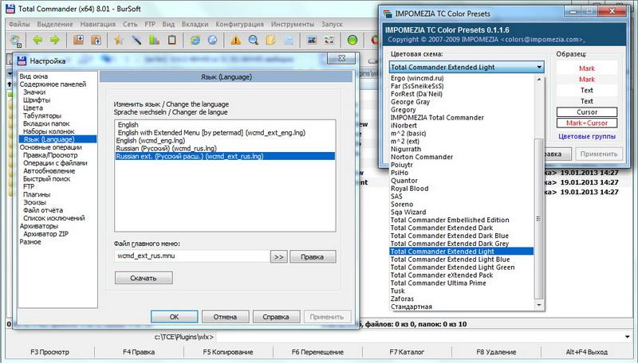The image size is (638, 363).
Task: Select Norton Commander color scheme
Action: coord(422,157)
